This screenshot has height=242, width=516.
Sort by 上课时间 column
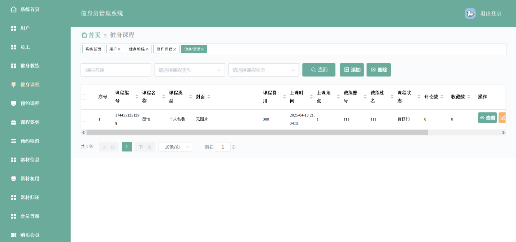[311, 97]
